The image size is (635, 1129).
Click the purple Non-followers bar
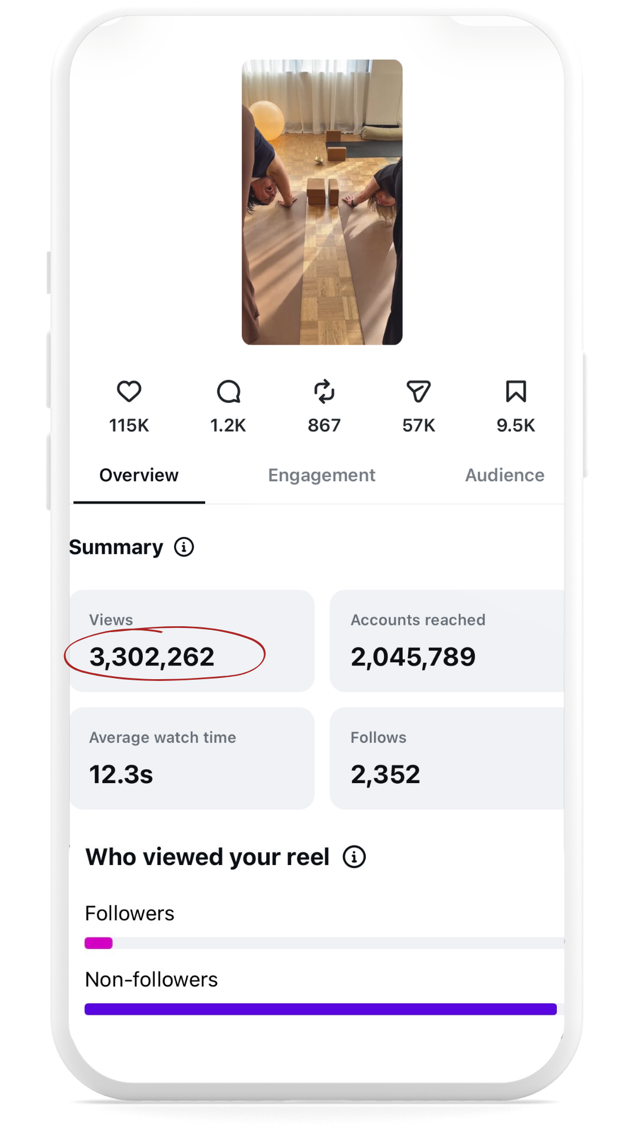(320, 1009)
